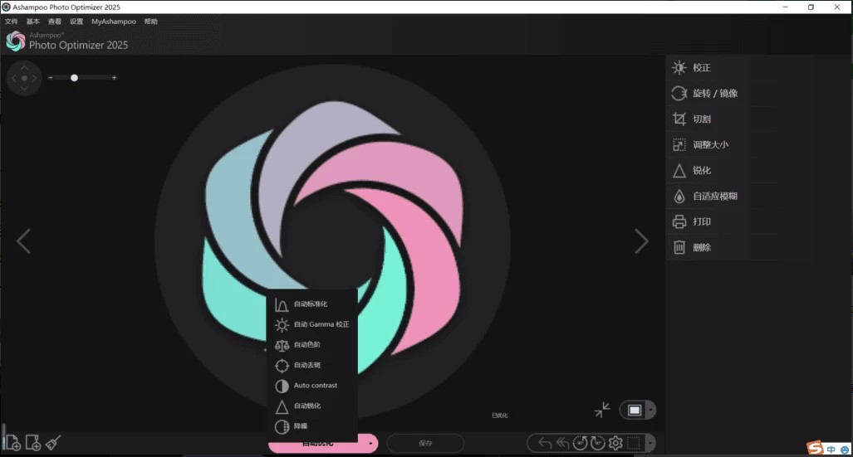Collapse the pink 自动优化 dropdown arrow

tap(370, 444)
